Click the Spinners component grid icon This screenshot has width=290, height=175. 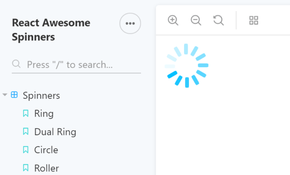[x=14, y=95]
